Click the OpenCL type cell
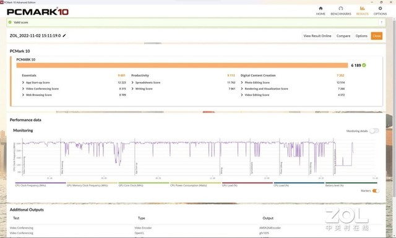 tap(139, 233)
